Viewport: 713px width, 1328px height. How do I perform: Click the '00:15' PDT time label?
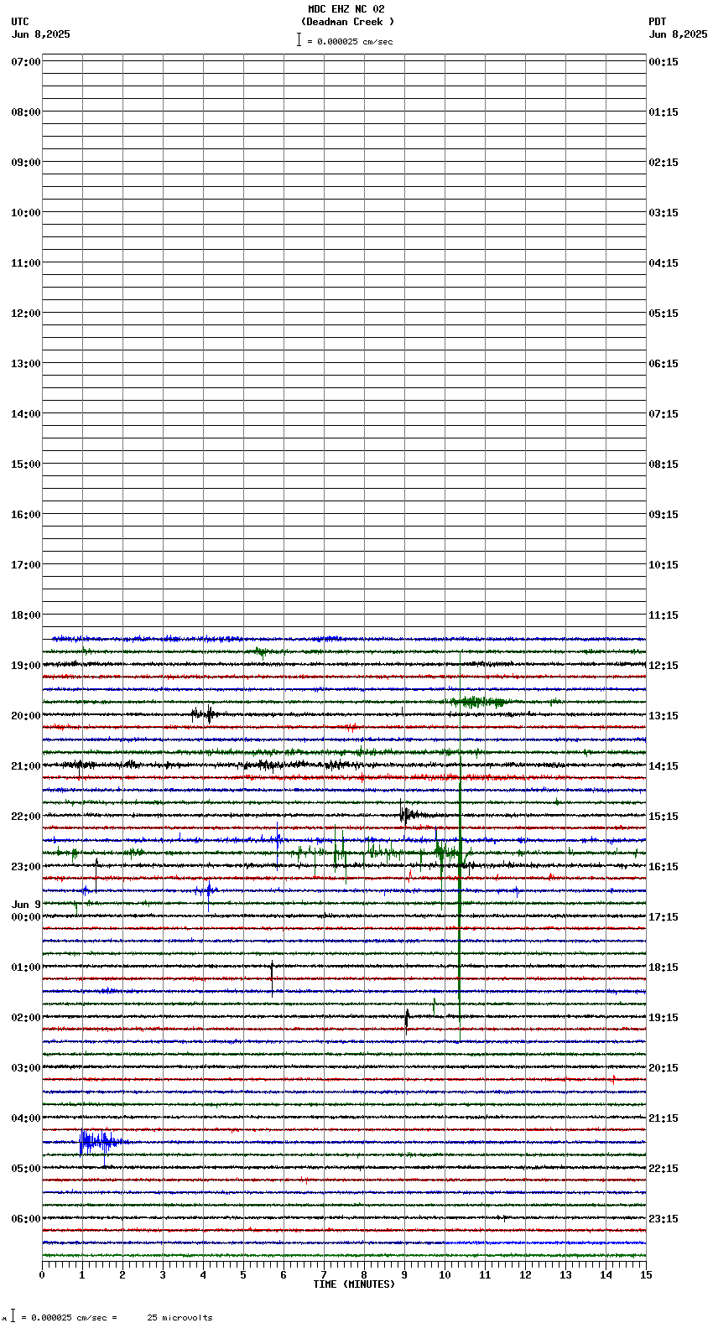664,62
